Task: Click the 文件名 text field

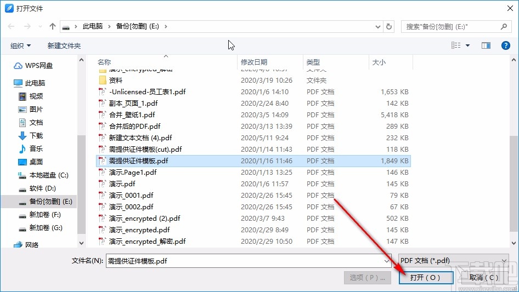Action: tap(245, 261)
